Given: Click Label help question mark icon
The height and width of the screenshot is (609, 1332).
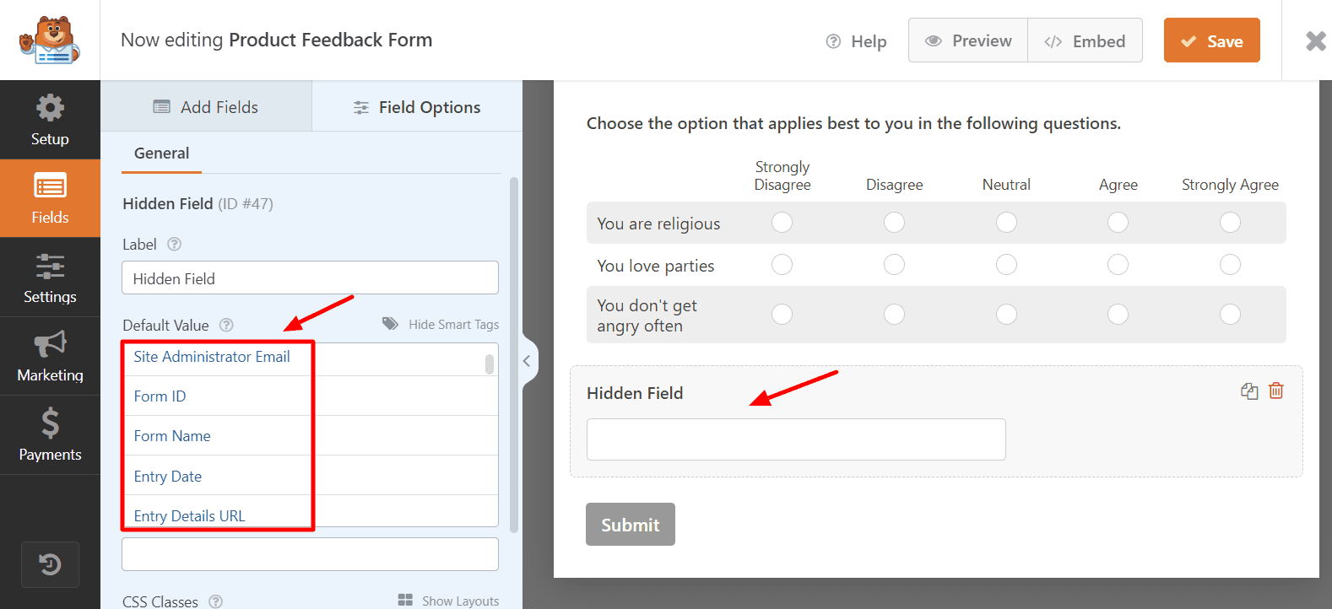Looking at the screenshot, I should pos(175,244).
